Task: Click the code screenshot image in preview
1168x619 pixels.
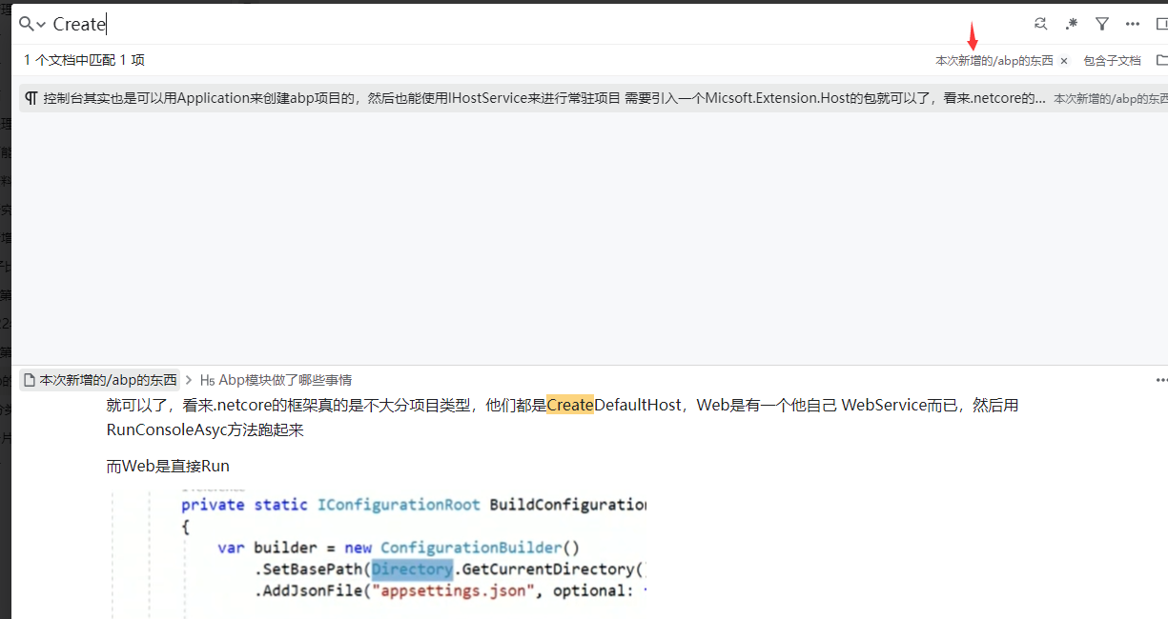Action: pos(378,555)
